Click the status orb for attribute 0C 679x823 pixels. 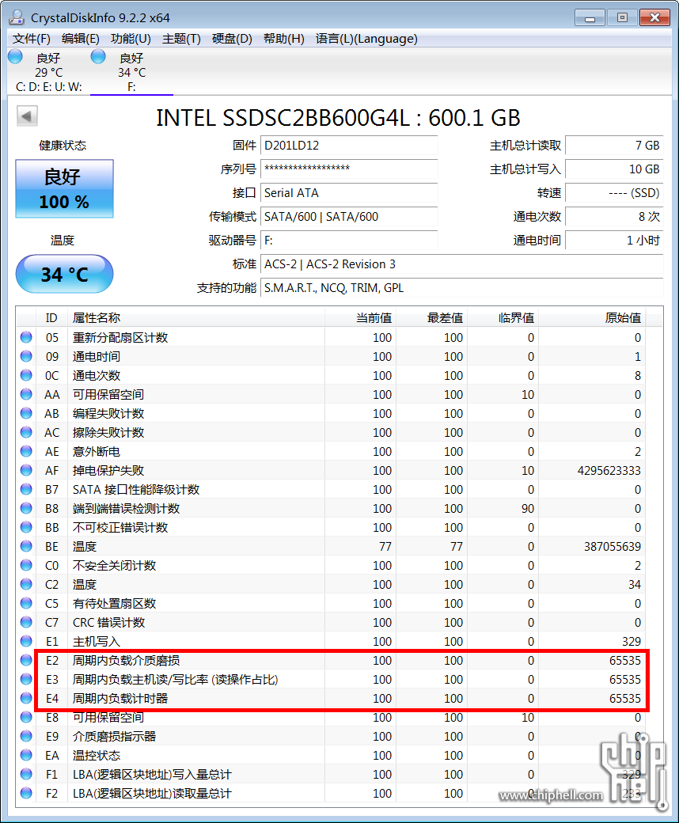pos(26,375)
